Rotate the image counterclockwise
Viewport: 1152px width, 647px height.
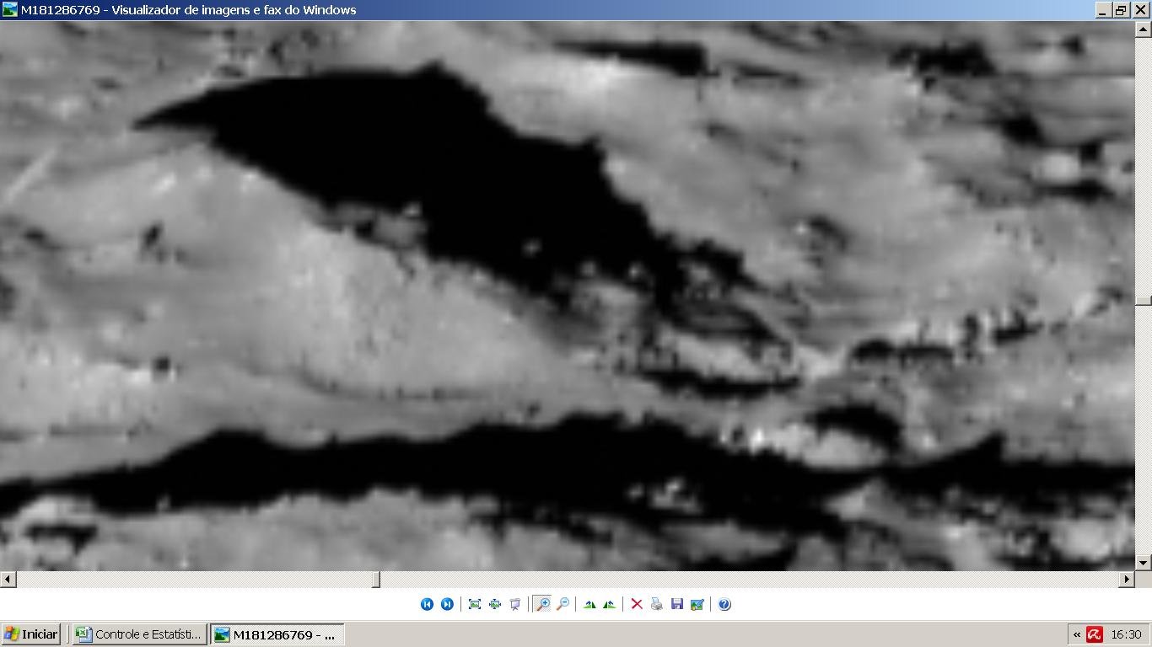tap(609, 604)
